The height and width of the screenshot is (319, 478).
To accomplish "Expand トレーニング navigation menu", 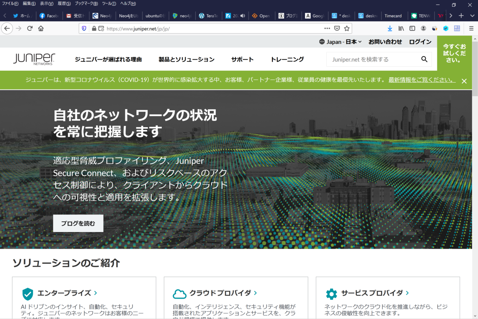I will click(x=287, y=59).
